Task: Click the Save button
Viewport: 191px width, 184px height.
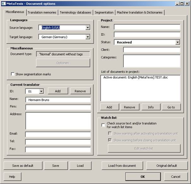Action: (56, 166)
